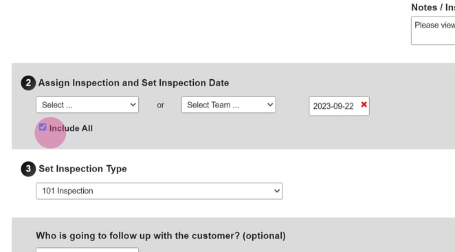Expand the 101 Inspection type dropdown

pyautogui.click(x=159, y=191)
